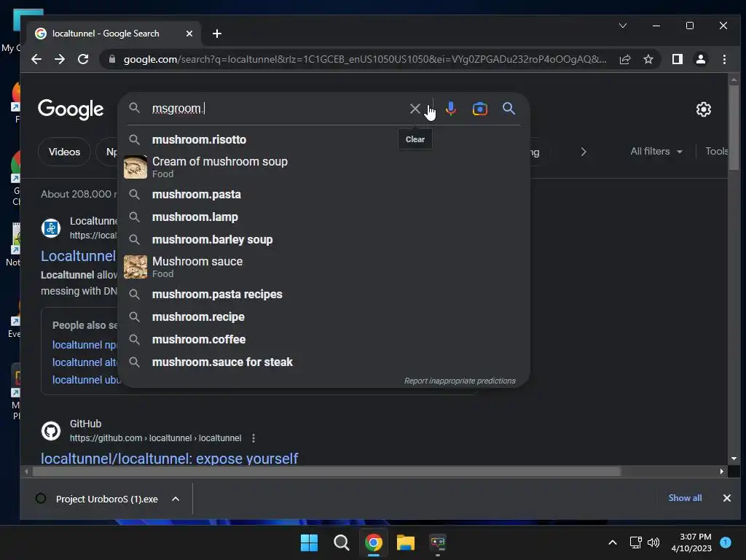The width and height of the screenshot is (746, 560).
Task: Submit search with blue magnifier icon
Action: click(509, 109)
